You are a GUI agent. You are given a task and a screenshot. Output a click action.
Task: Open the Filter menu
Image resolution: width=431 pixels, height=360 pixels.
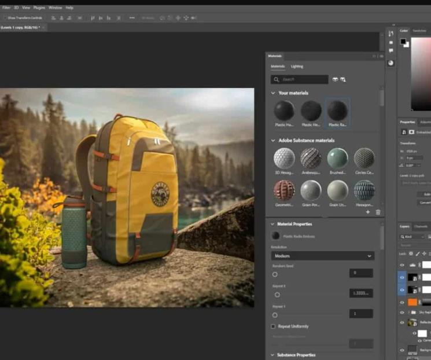[x=6, y=8]
